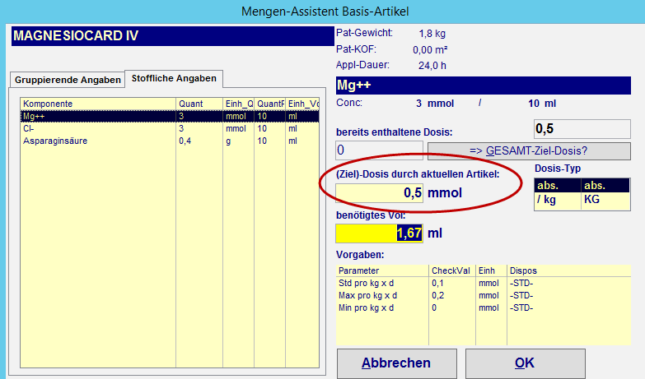Select the Max pro kg x d row
The width and height of the screenshot is (645, 379).
484,295
